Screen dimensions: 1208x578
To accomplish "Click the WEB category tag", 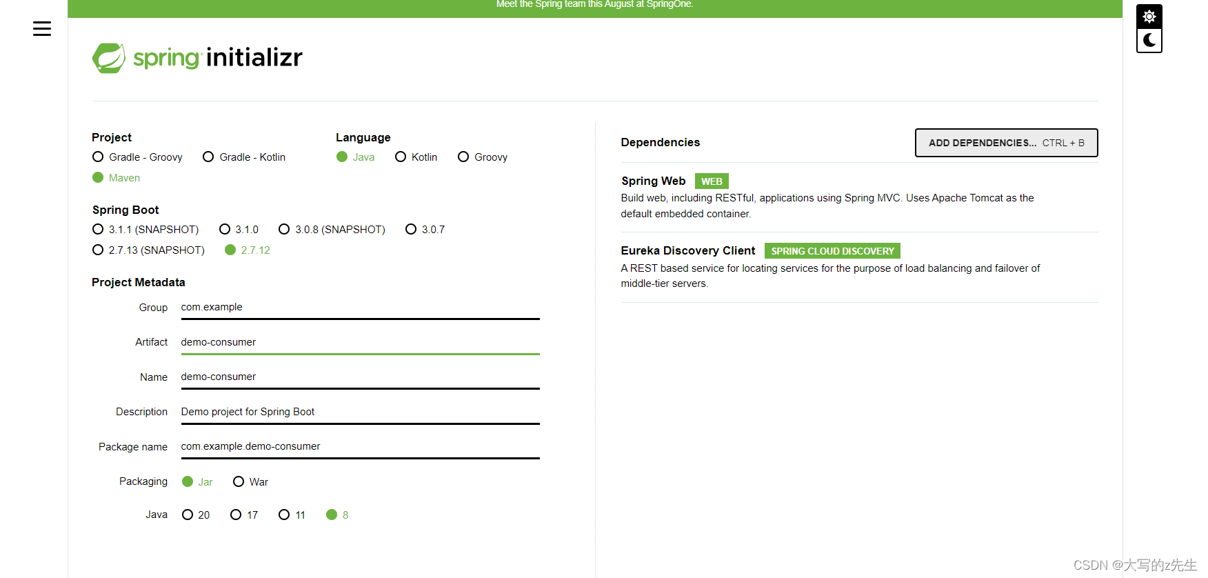I will click(712, 181).
